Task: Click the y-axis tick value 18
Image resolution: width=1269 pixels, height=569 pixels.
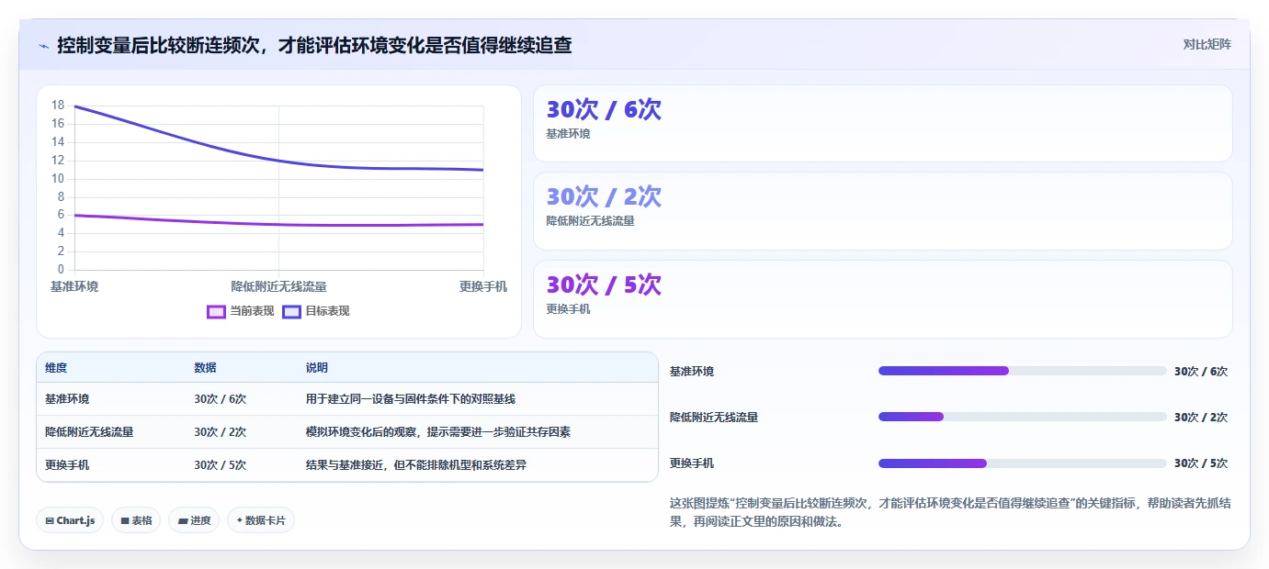Action: (x=58, y=106)
